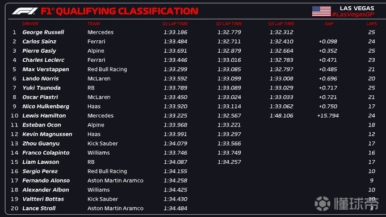This screenshot has height=217, width=386.
Task: Select Lance Stroll in position 20
Action: tap(39, 209)
